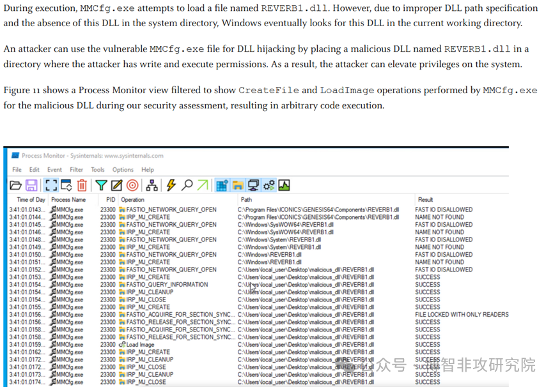The height and width of the screenshot is (387, 553).
Task: Select the row timed 3:41:01.0173
Action: [259, 374]
